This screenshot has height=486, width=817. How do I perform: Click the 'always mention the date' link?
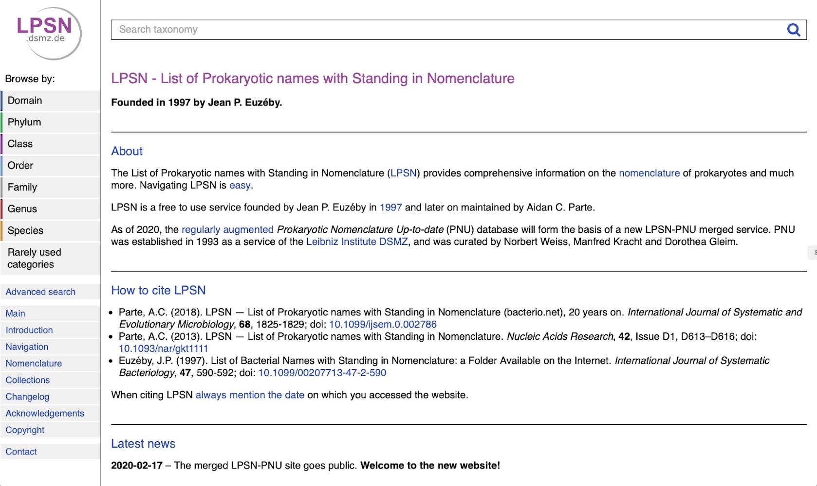point(250,395)
